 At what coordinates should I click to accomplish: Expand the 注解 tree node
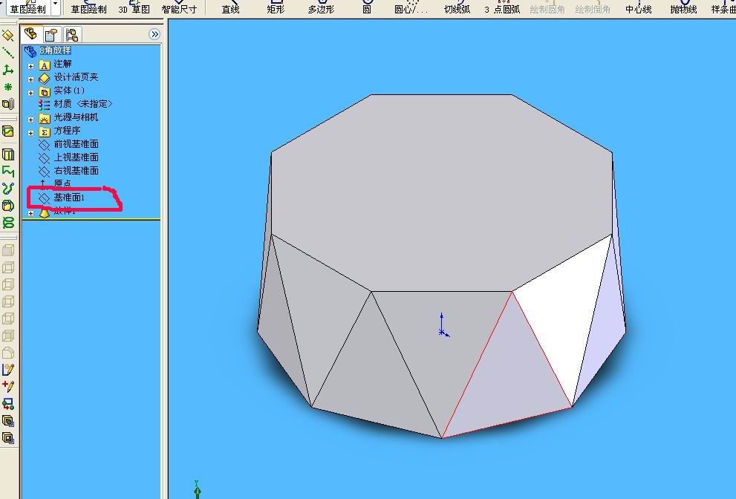coord(31,66)
